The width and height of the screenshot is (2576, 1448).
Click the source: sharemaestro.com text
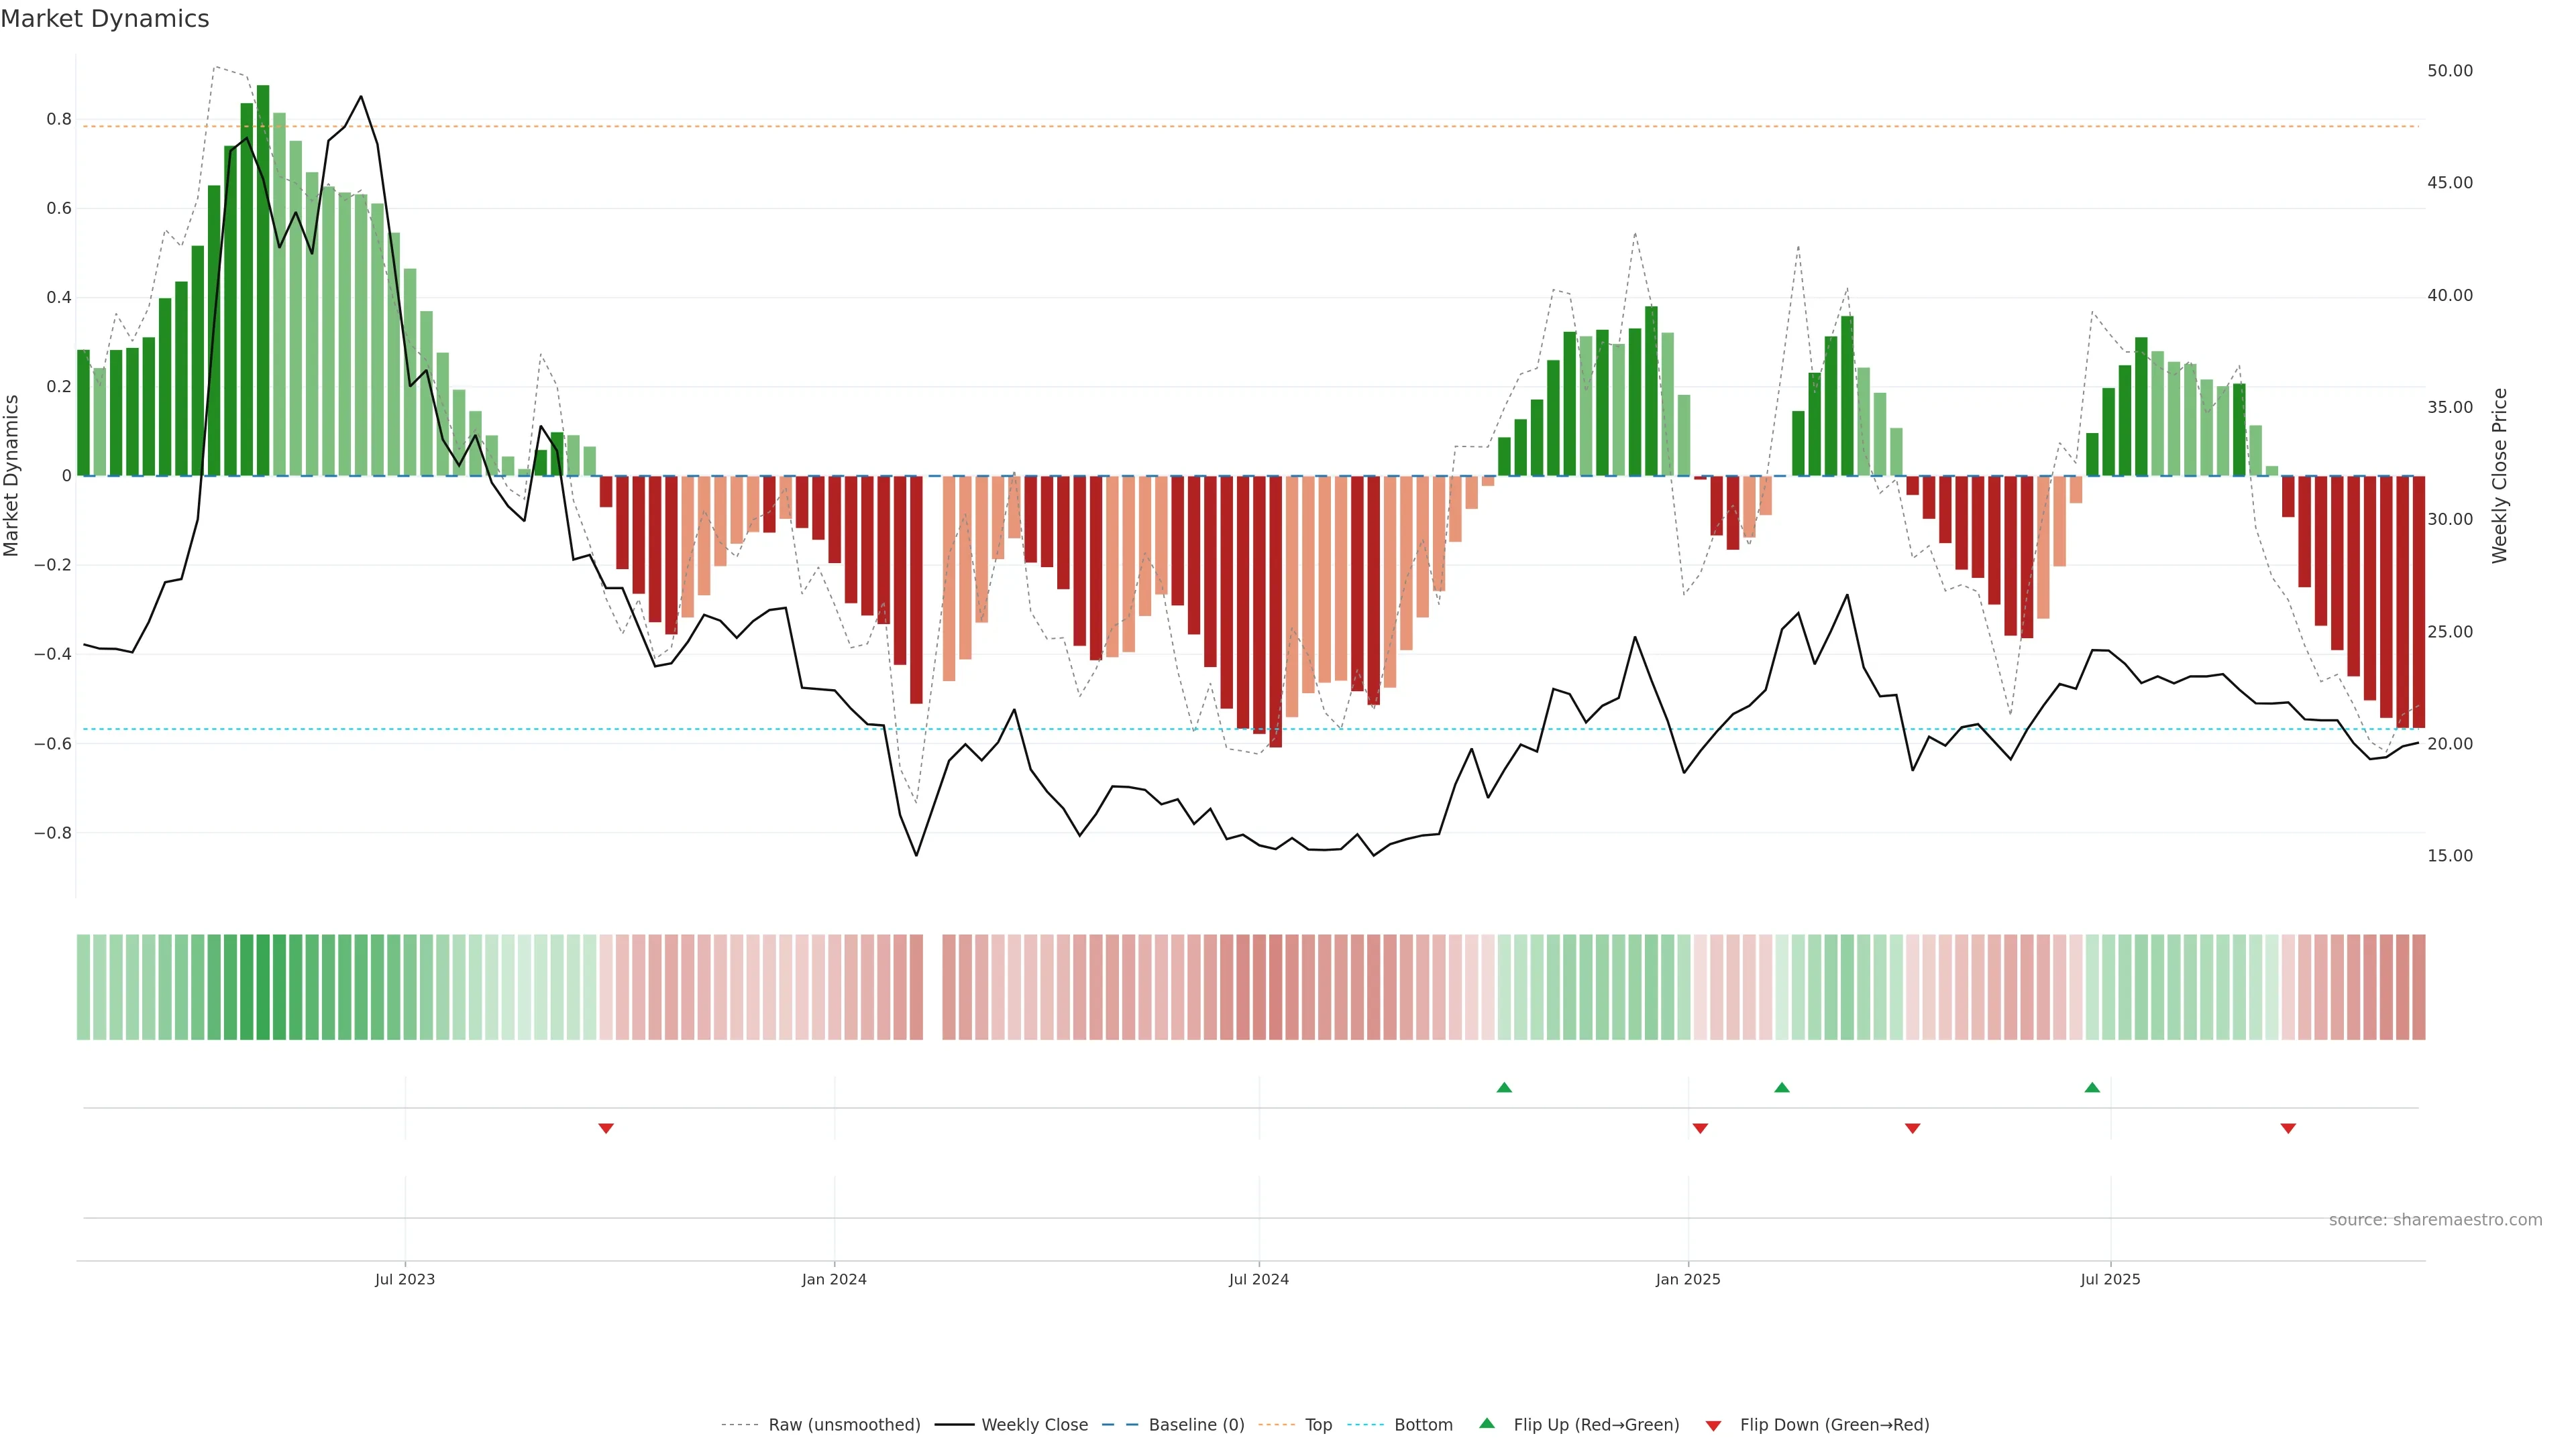[2435, 1219]
